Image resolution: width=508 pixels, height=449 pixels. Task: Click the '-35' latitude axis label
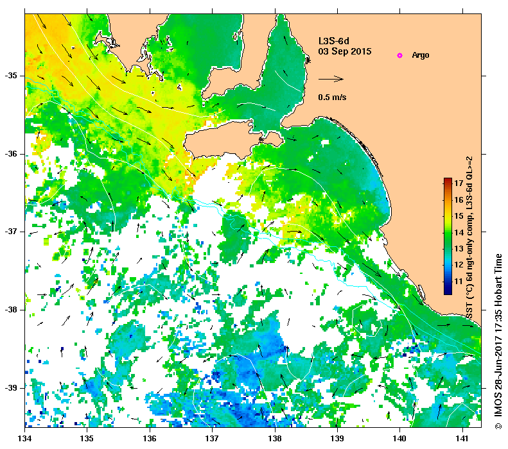pos(11,76)
